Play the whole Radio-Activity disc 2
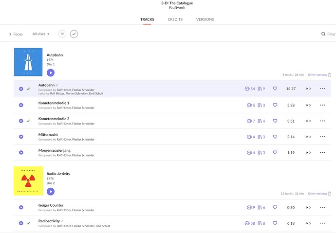This screenshot has width=336, height=233. pos(51,192)
